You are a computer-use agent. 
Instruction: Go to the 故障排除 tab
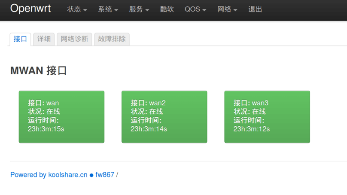(112, 39)
